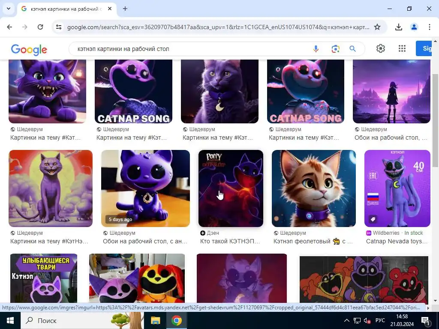
Task: Open Chrome downloads
Action: [399, 27]
